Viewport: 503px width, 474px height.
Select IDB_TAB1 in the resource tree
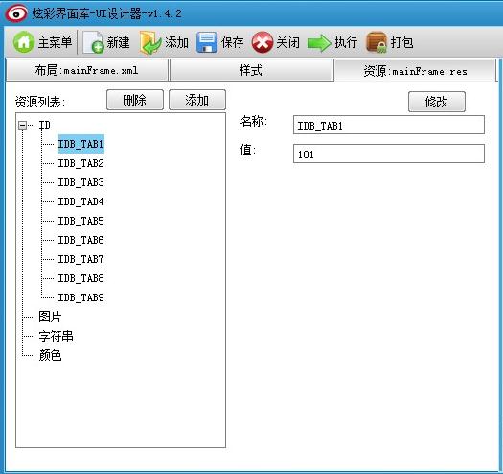pyautogui.click(x=80, y=144)
